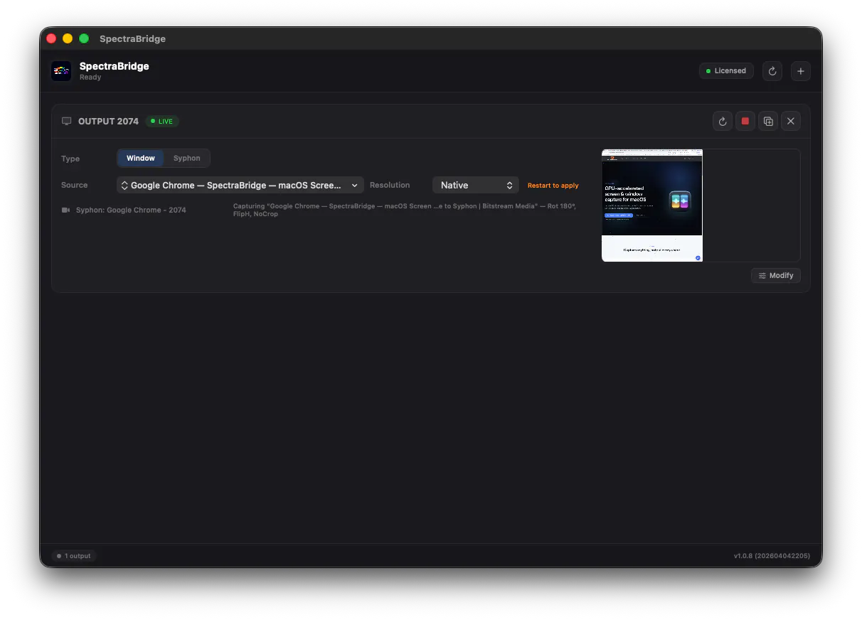Image resolution: width=862 pixels, height=620 pixels.
Task: Close the SpectraBridge window with red button
Action: coord(51,38)
